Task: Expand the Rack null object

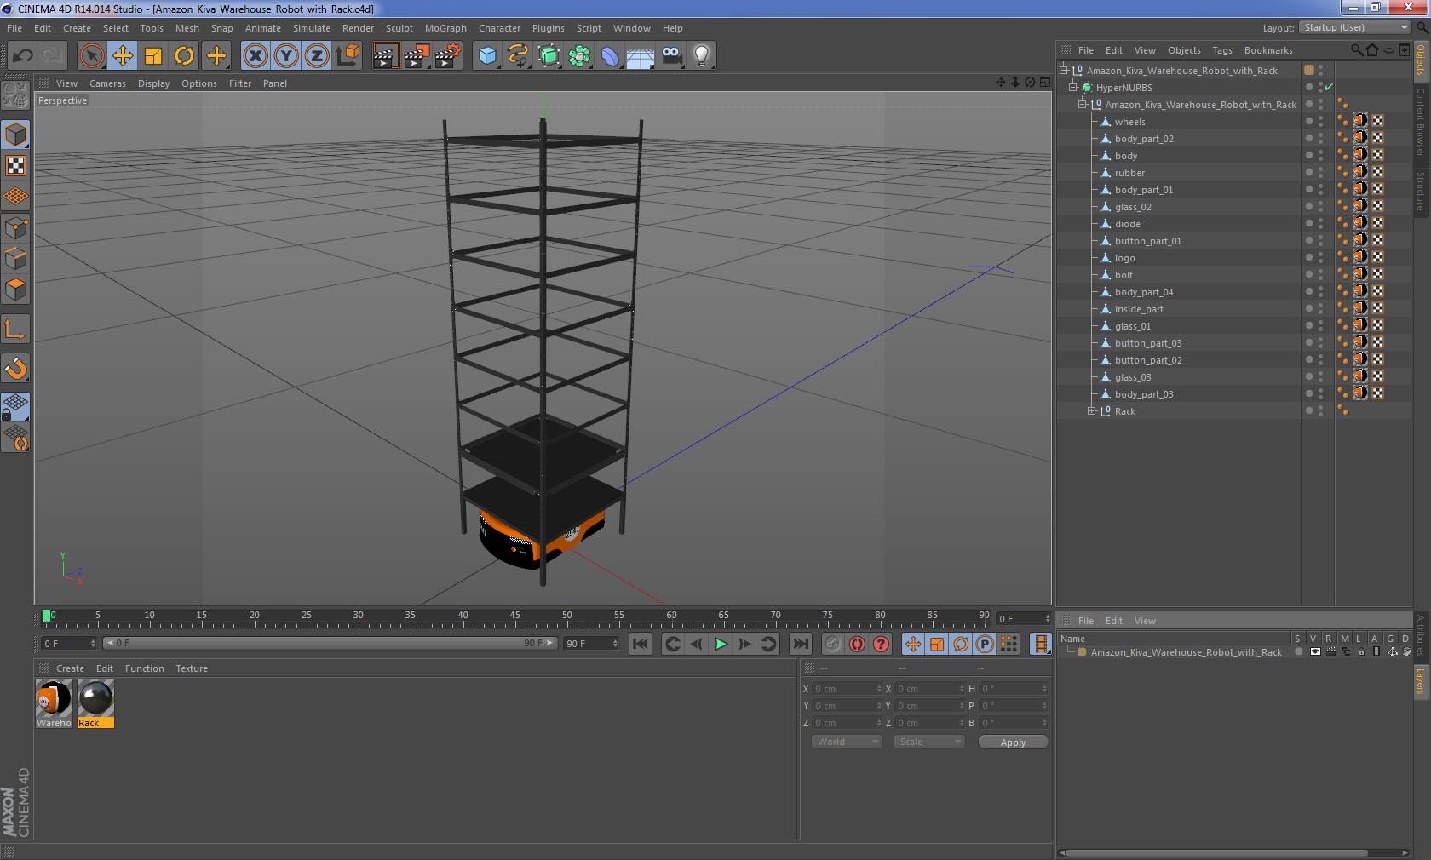Action: (x=1092, y=410)
